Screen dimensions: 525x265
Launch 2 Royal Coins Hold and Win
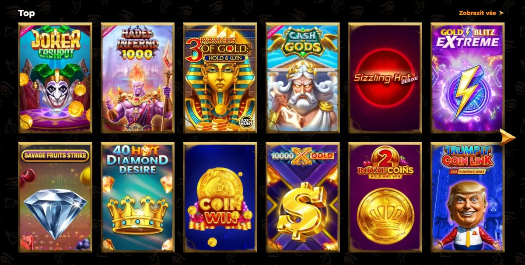pos(385,197)
